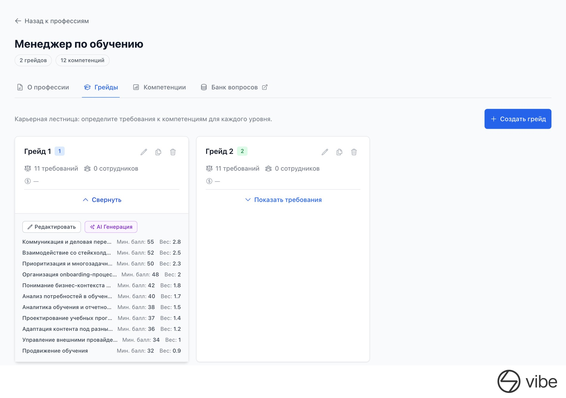This screenshot has height=398, width=566.
Task: Select row 'Понимание бизнес-контекста ...'
Action: 102,285
